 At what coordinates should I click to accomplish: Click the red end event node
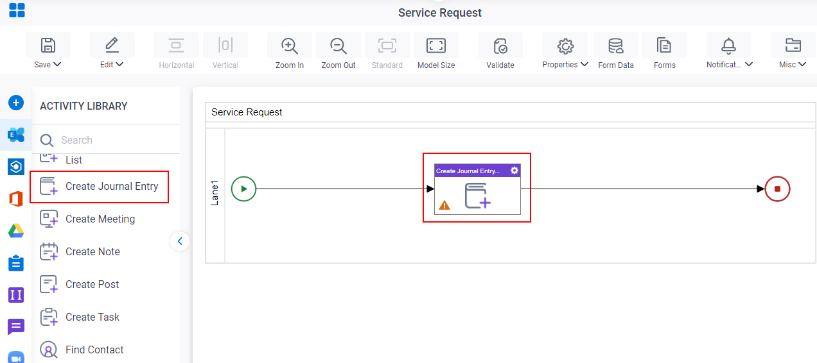(777, 189)
